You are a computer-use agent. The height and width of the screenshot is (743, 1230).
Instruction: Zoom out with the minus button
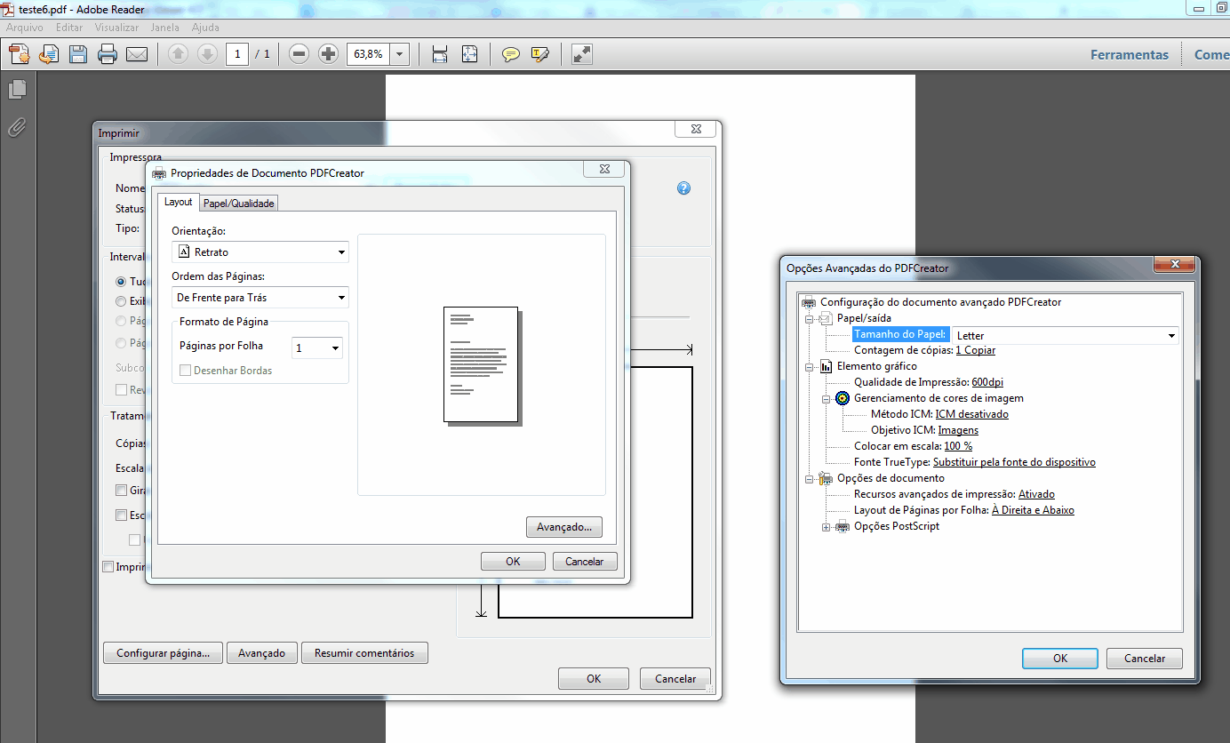coord(300,54)
